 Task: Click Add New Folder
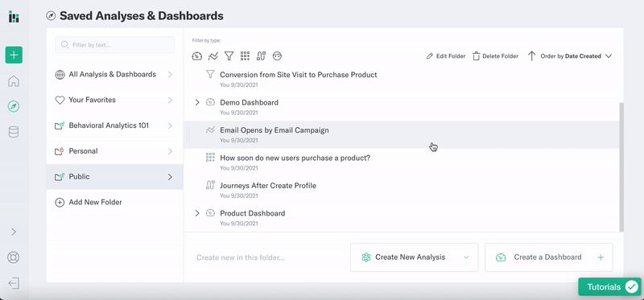[x=89, y=203]
